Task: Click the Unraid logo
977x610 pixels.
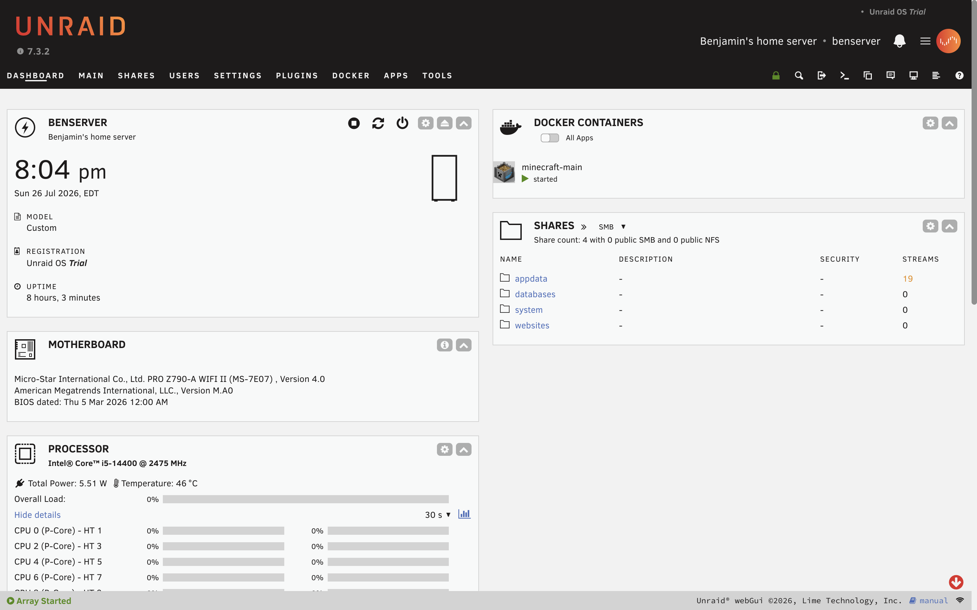Action: coord(71,27)
